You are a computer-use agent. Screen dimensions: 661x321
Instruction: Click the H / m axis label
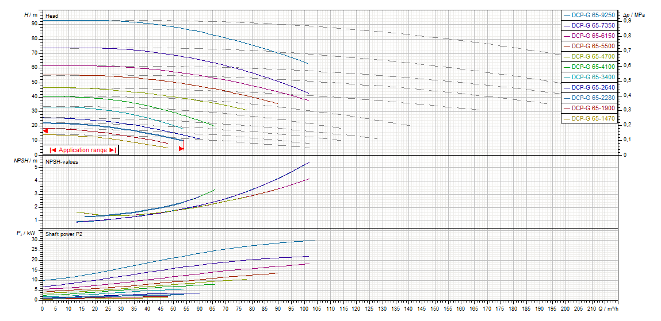(31, 15)
